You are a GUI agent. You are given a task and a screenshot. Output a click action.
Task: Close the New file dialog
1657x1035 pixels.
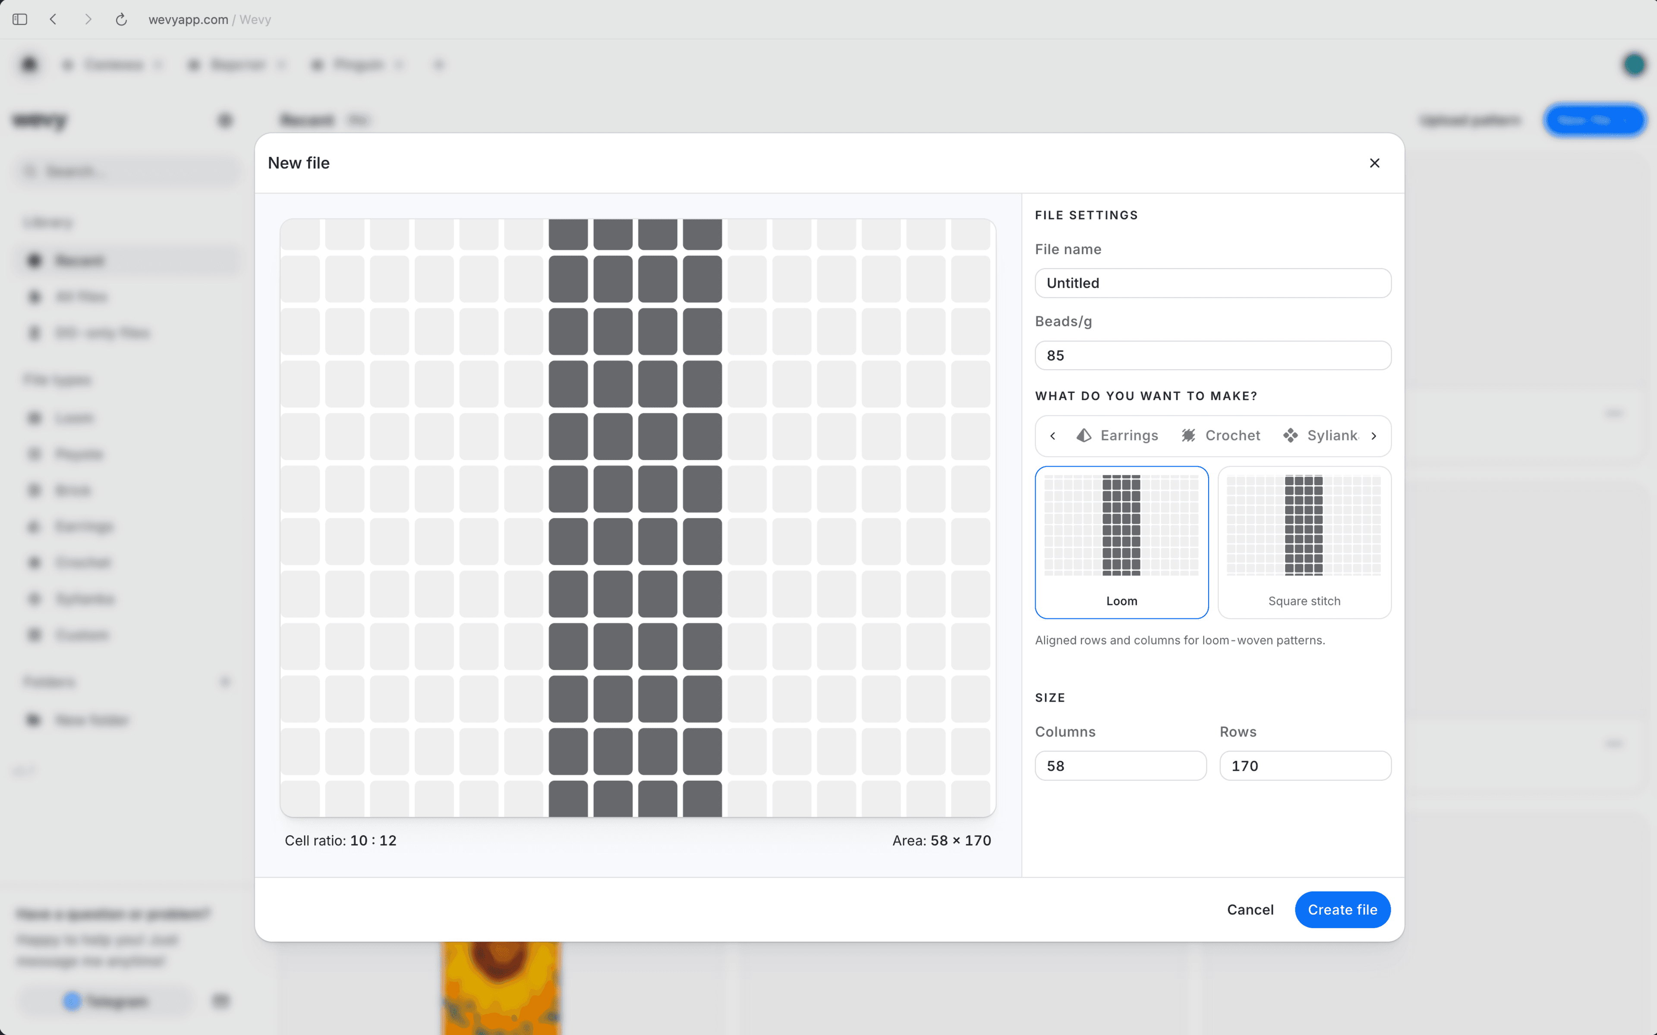click(1374, 163)
